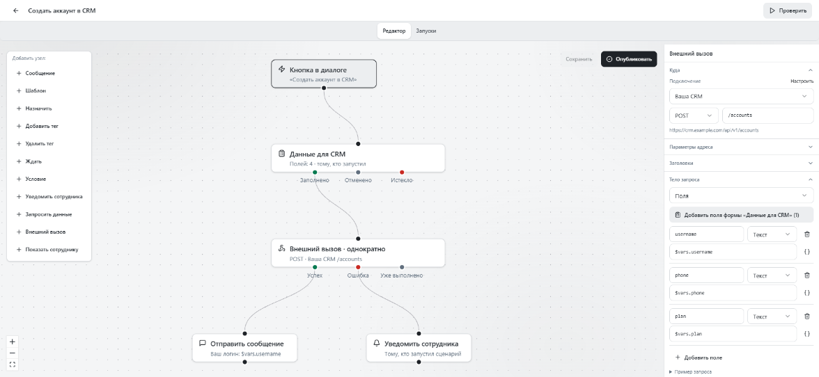Viewport: 819px width, 377px height.
Task: Switch to the Запуски tab
Action: (x=426, y=31)
